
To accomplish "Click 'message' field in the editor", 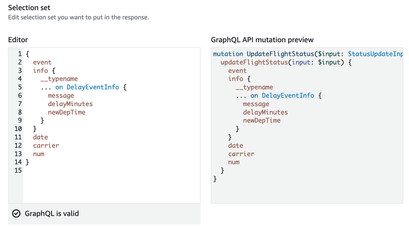I will [61, 96].
